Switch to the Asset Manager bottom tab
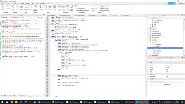This screenshot has height=104, width=185. [x=23, y=96]
